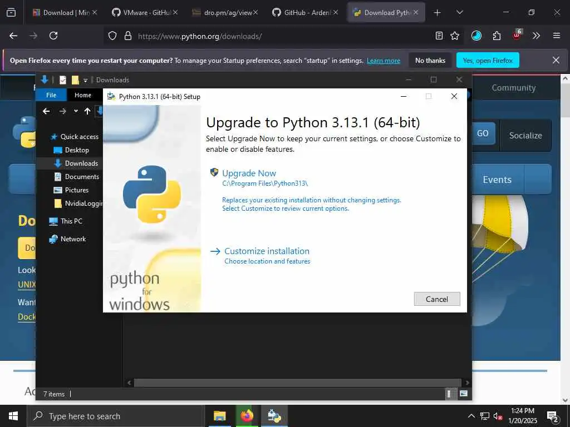Click Community on python.org nav
Image resolution: width=570 pixels, height=427 pixels.
tap(513, 88)
